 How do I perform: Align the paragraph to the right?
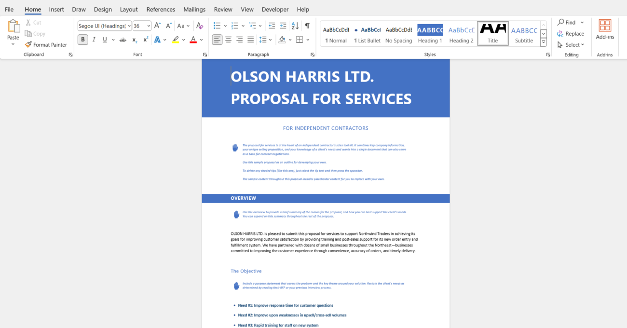[x=240, y=40]
